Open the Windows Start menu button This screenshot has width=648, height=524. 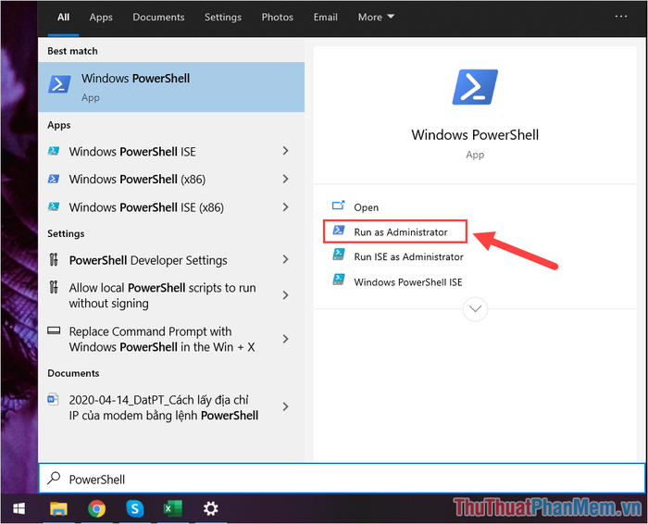19,508
